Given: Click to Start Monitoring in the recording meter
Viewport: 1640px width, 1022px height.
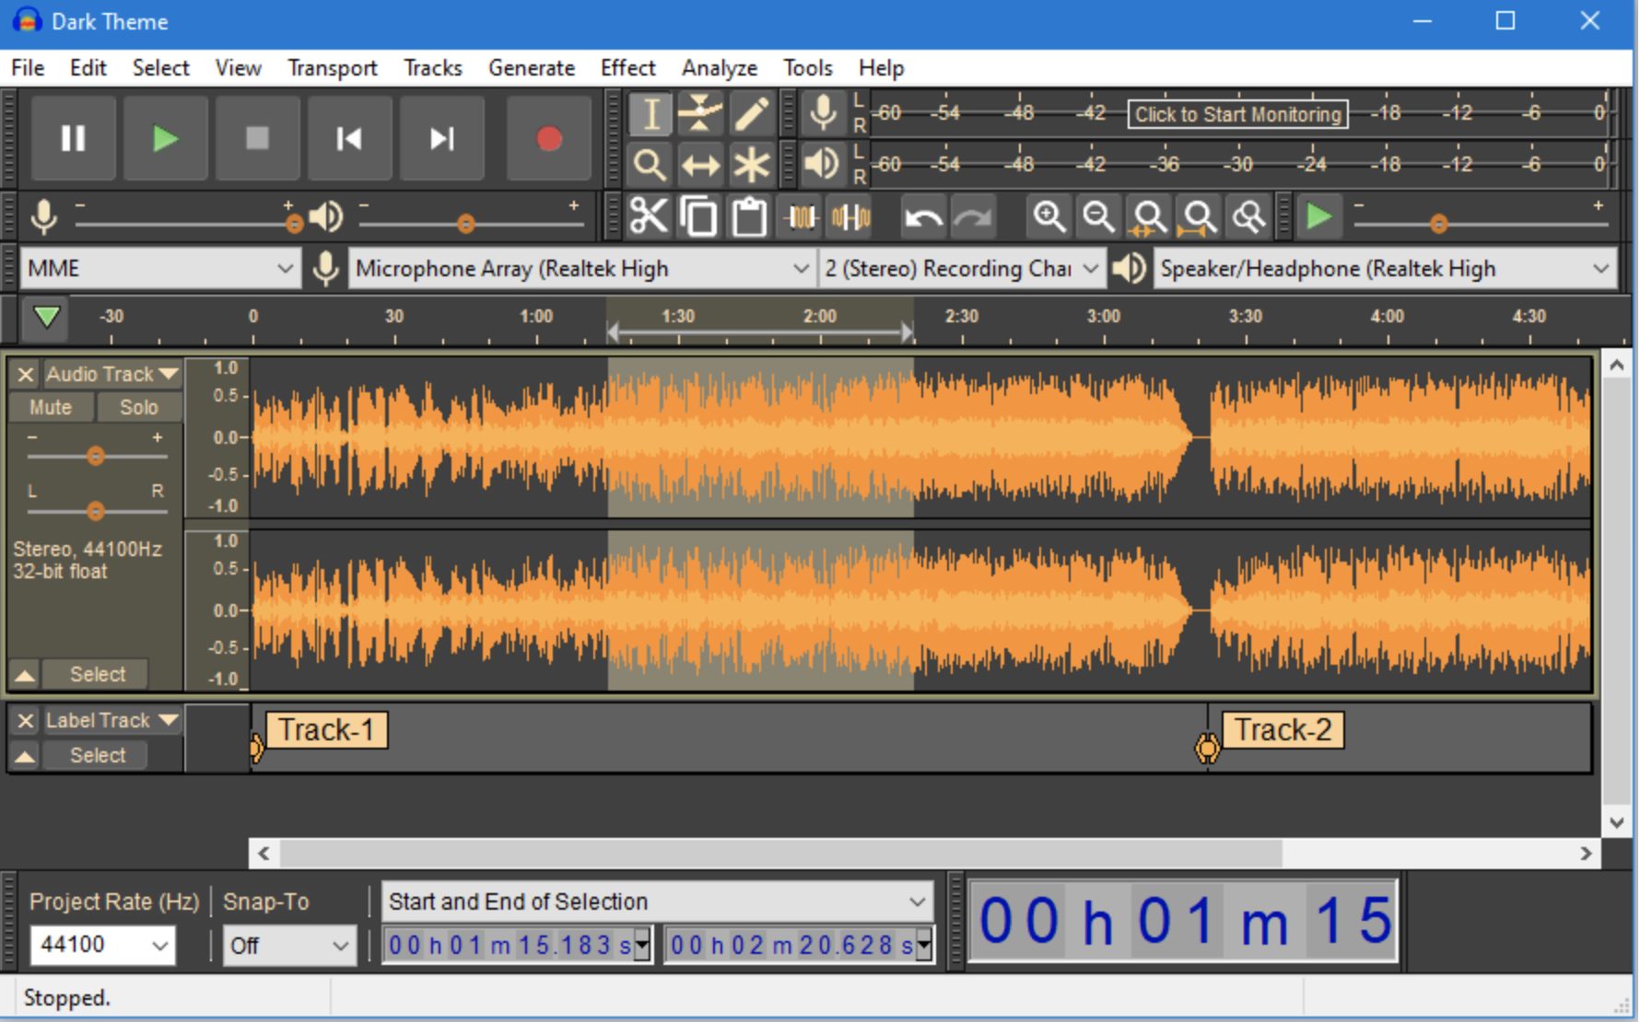Looking at the screenshot, I should (1237, 114).
